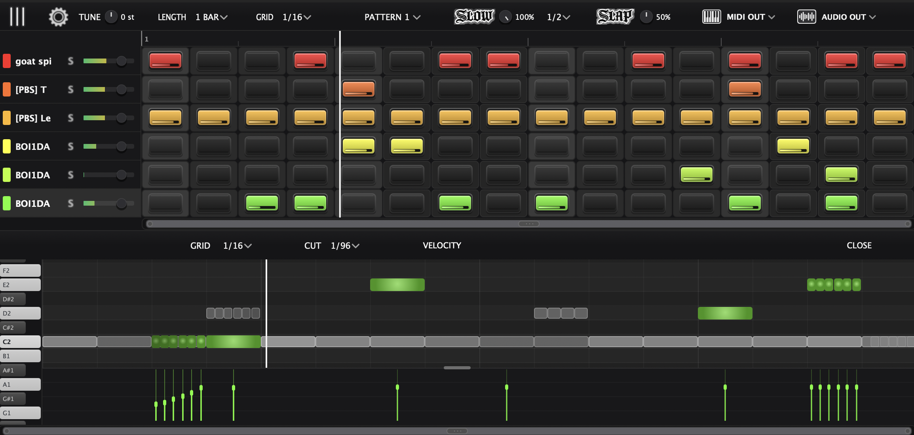This screenshot has width=914, height=435.
Task: Expand the AUDIO OUT dropdown
Action: coord(848,17)
